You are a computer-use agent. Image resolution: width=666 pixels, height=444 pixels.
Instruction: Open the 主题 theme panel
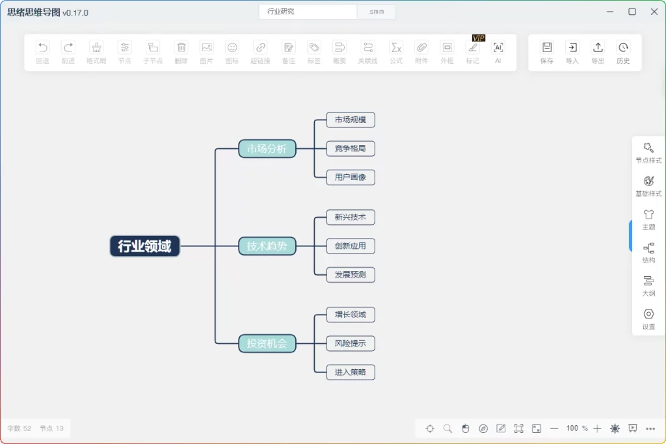coord(648,220)
